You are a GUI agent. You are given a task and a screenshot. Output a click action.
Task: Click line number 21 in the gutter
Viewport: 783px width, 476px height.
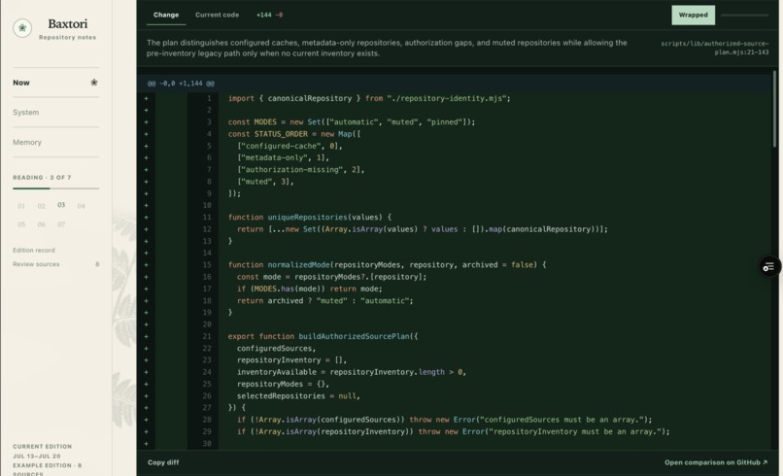[207, 336]
